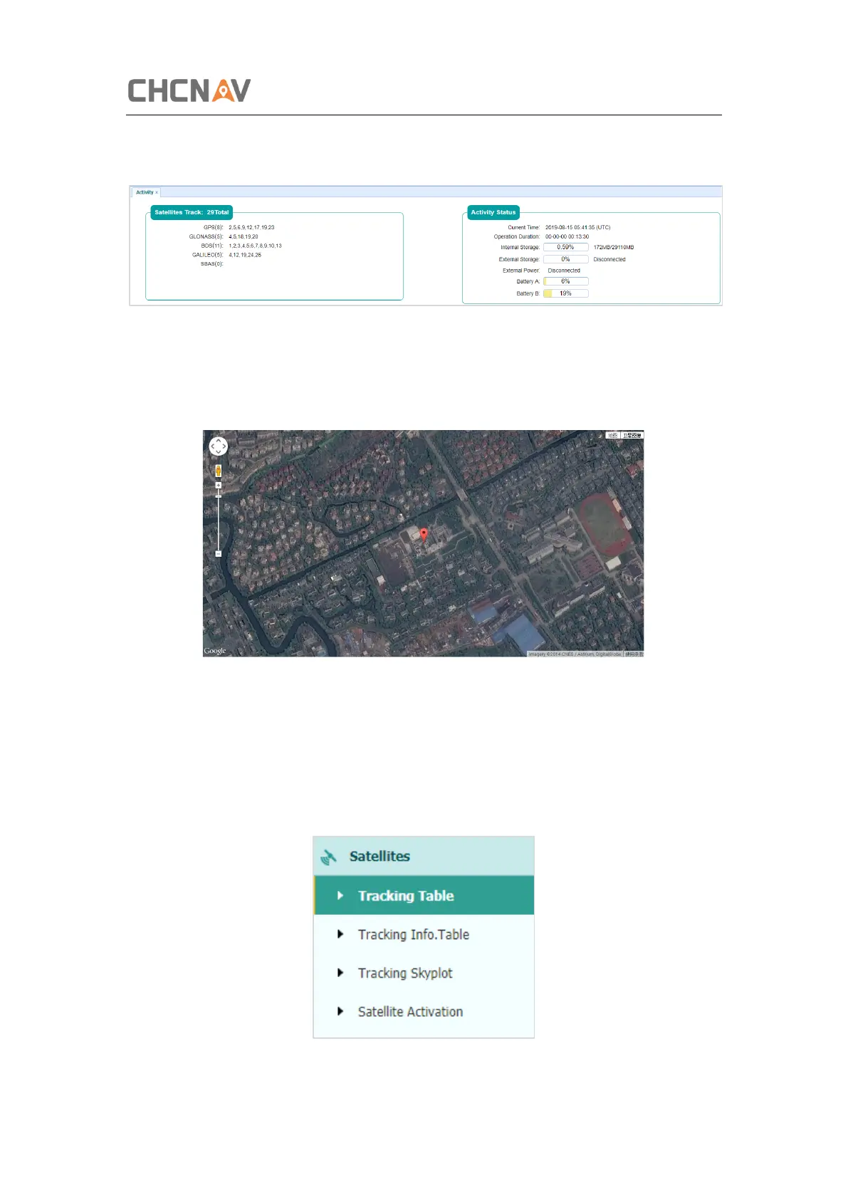848x1199 pixels.
Task: Select the satellite imagery view button
Action: (x=632, y=435)
